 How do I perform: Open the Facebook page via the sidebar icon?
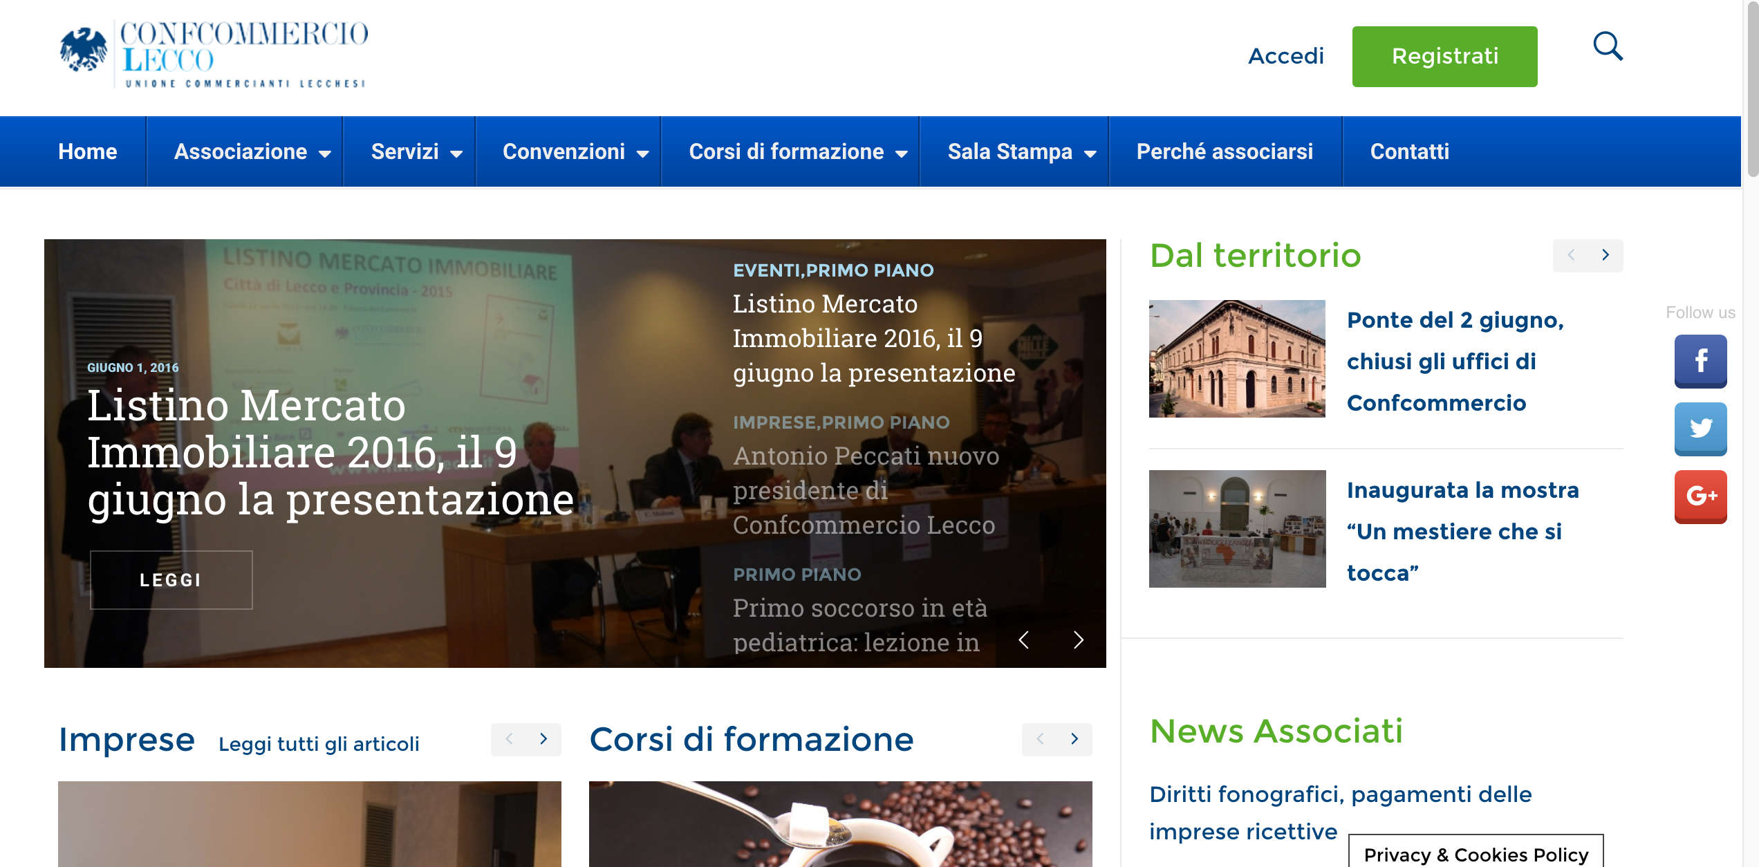1701,360
